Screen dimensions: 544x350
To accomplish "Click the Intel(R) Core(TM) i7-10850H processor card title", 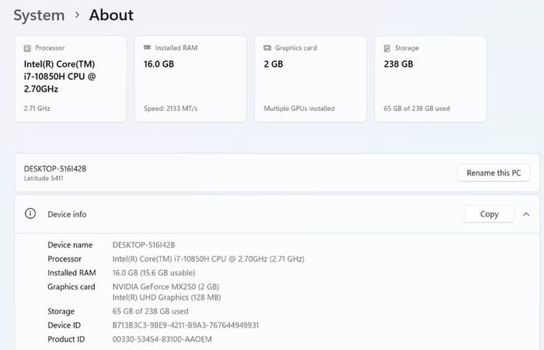I will (x=60, y=77).
